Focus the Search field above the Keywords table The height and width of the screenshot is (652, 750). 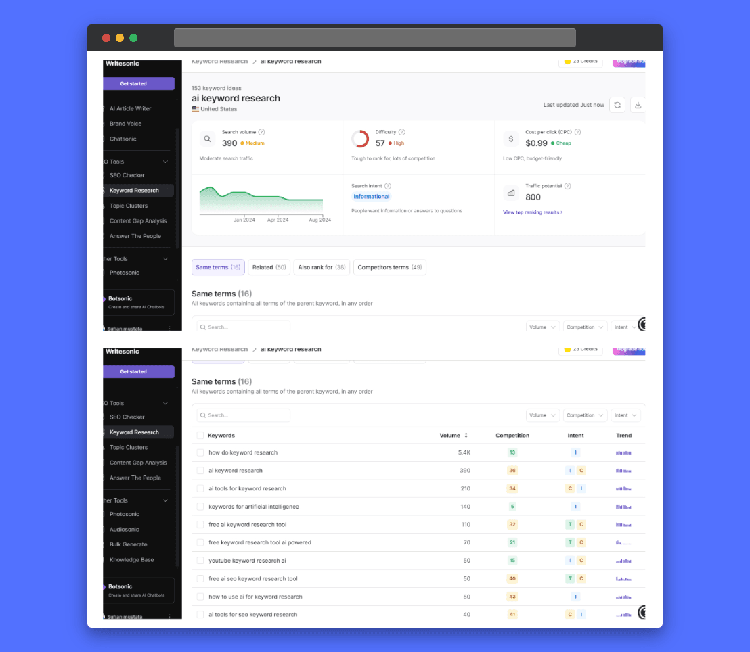[244, 415]
